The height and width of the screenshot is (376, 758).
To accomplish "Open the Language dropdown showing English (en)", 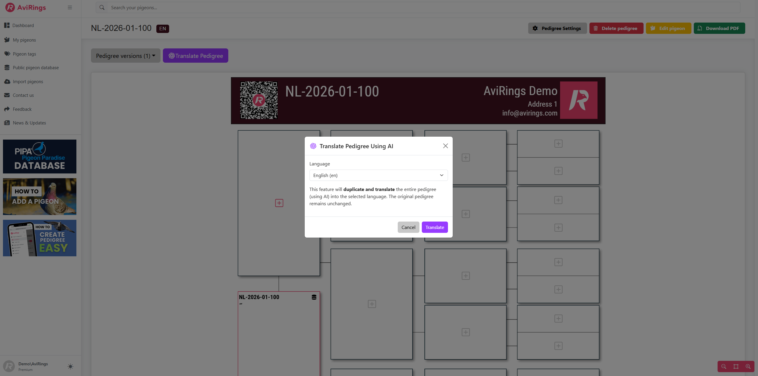I will pos(378,175).
